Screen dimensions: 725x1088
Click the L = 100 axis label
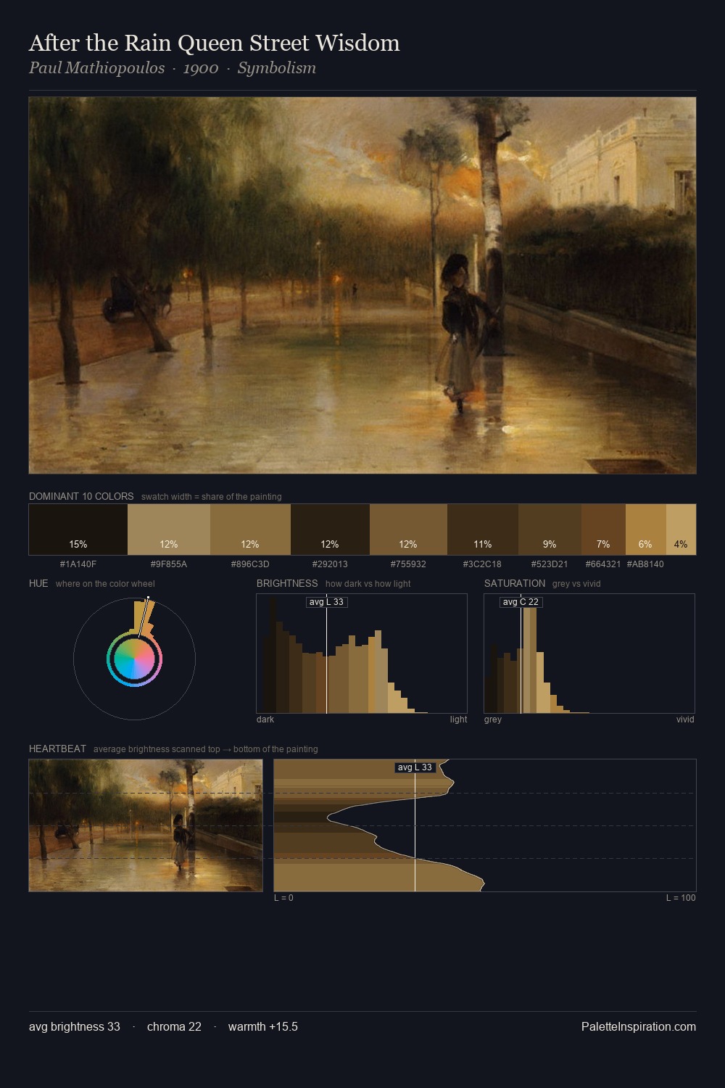681,898
